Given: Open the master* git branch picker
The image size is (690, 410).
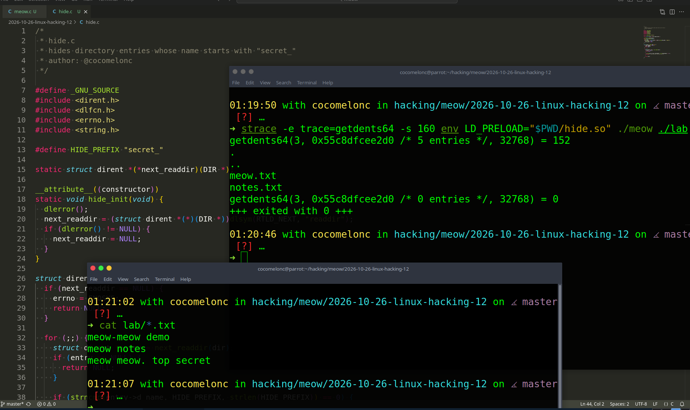Looking at the screenshot, I should (x=12, y=404).
